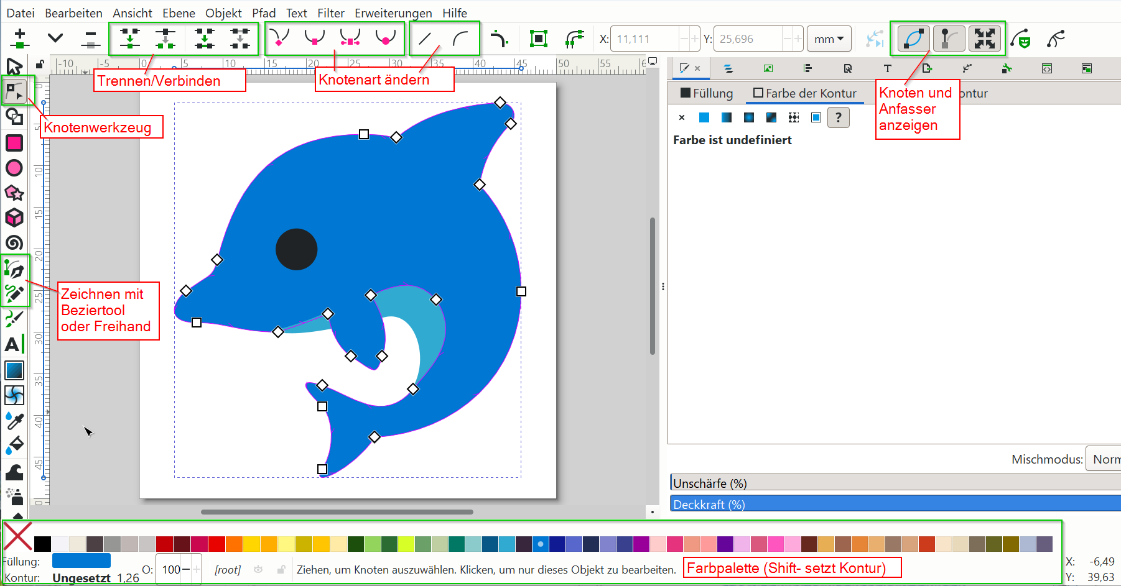Pick the 3D box tool

tap(14, 218)
